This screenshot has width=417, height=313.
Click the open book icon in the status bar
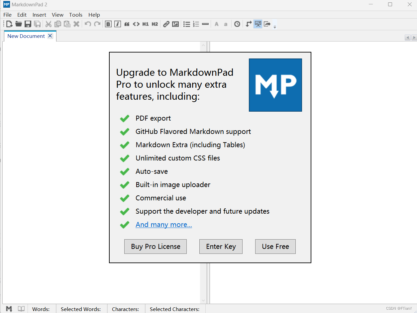21,309
